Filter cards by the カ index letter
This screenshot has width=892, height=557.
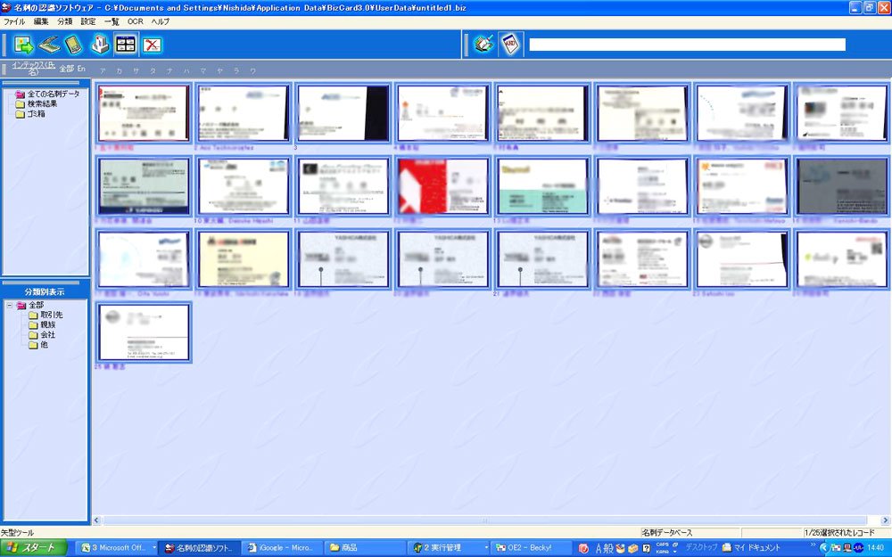(120, 71)
